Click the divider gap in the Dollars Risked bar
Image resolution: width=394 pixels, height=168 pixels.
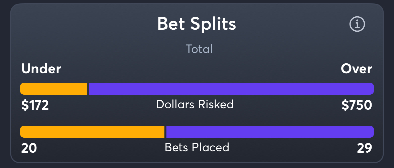[88, 89]
